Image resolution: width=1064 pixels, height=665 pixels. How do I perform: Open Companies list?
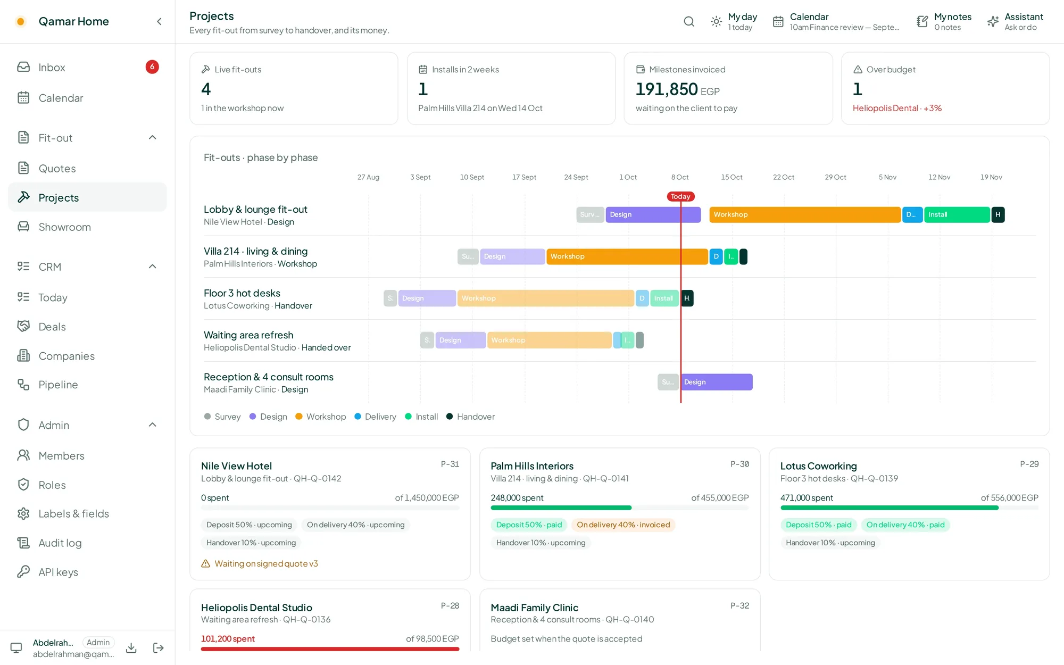[88, 356]
